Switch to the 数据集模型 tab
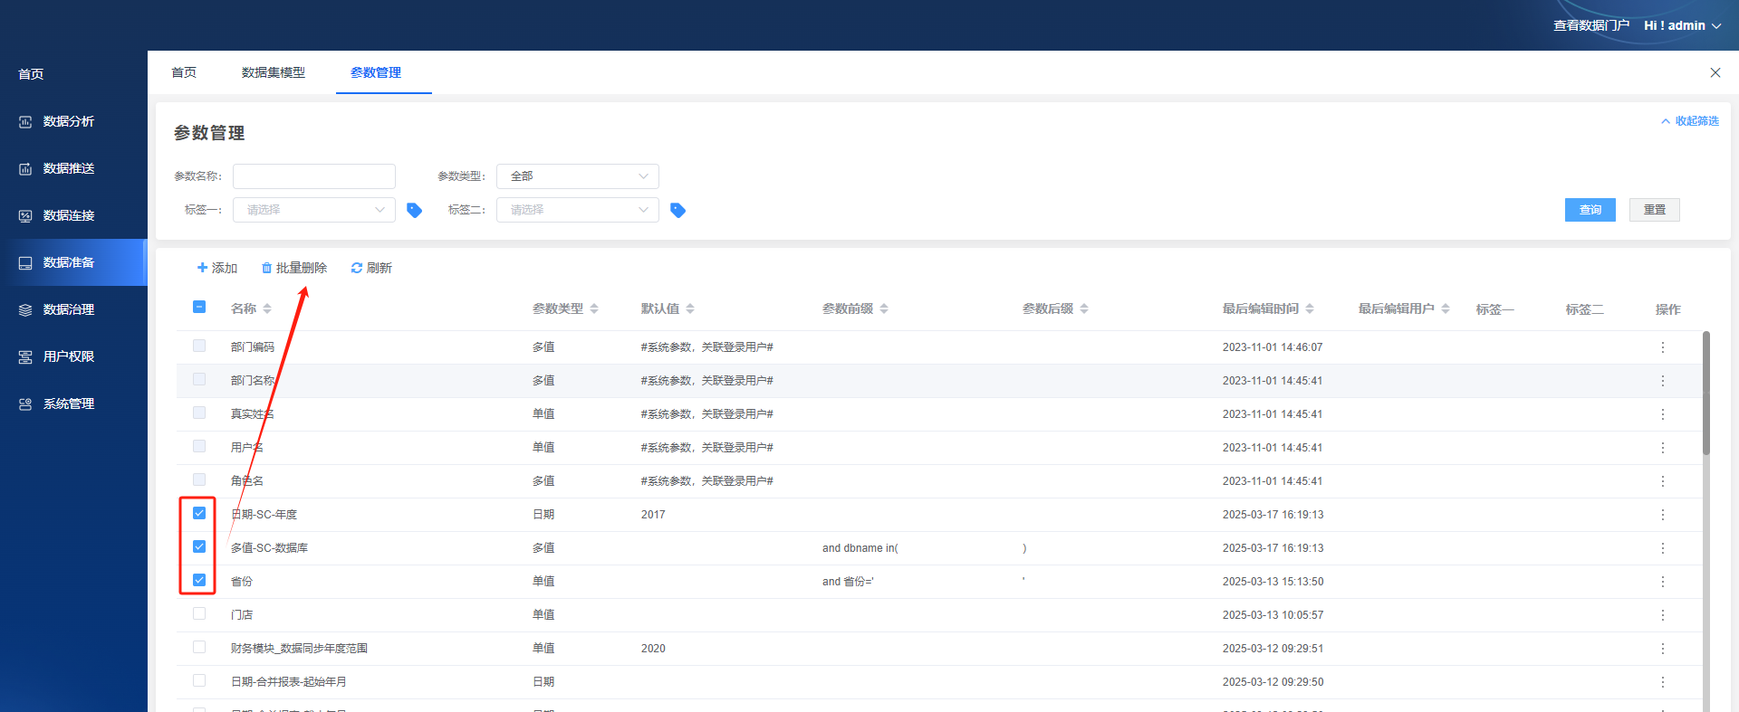Screen dimensions: 1739x712 coord(274,72)
